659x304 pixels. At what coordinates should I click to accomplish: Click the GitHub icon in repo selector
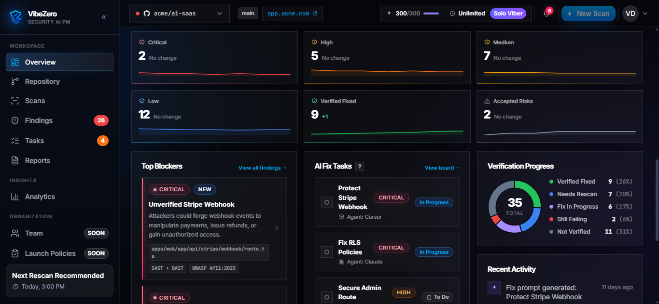147,13
